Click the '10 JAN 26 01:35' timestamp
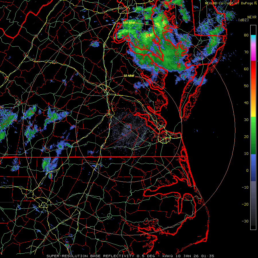Viewport: 258px width, 258px height. tap(195, 256)
